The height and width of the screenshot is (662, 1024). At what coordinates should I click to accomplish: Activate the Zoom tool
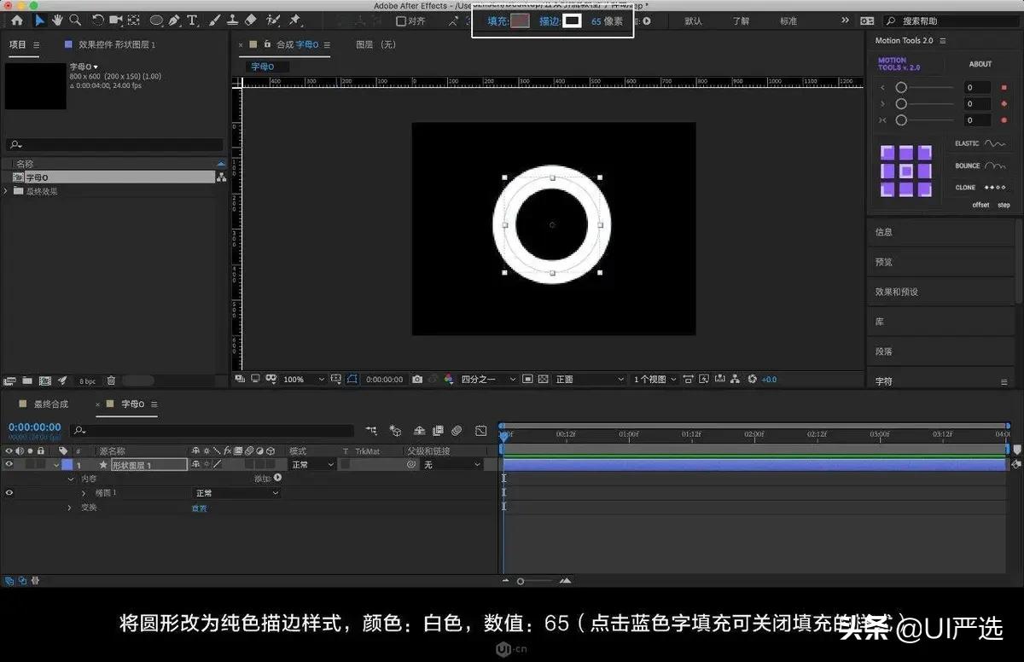[x=75, y=19]
